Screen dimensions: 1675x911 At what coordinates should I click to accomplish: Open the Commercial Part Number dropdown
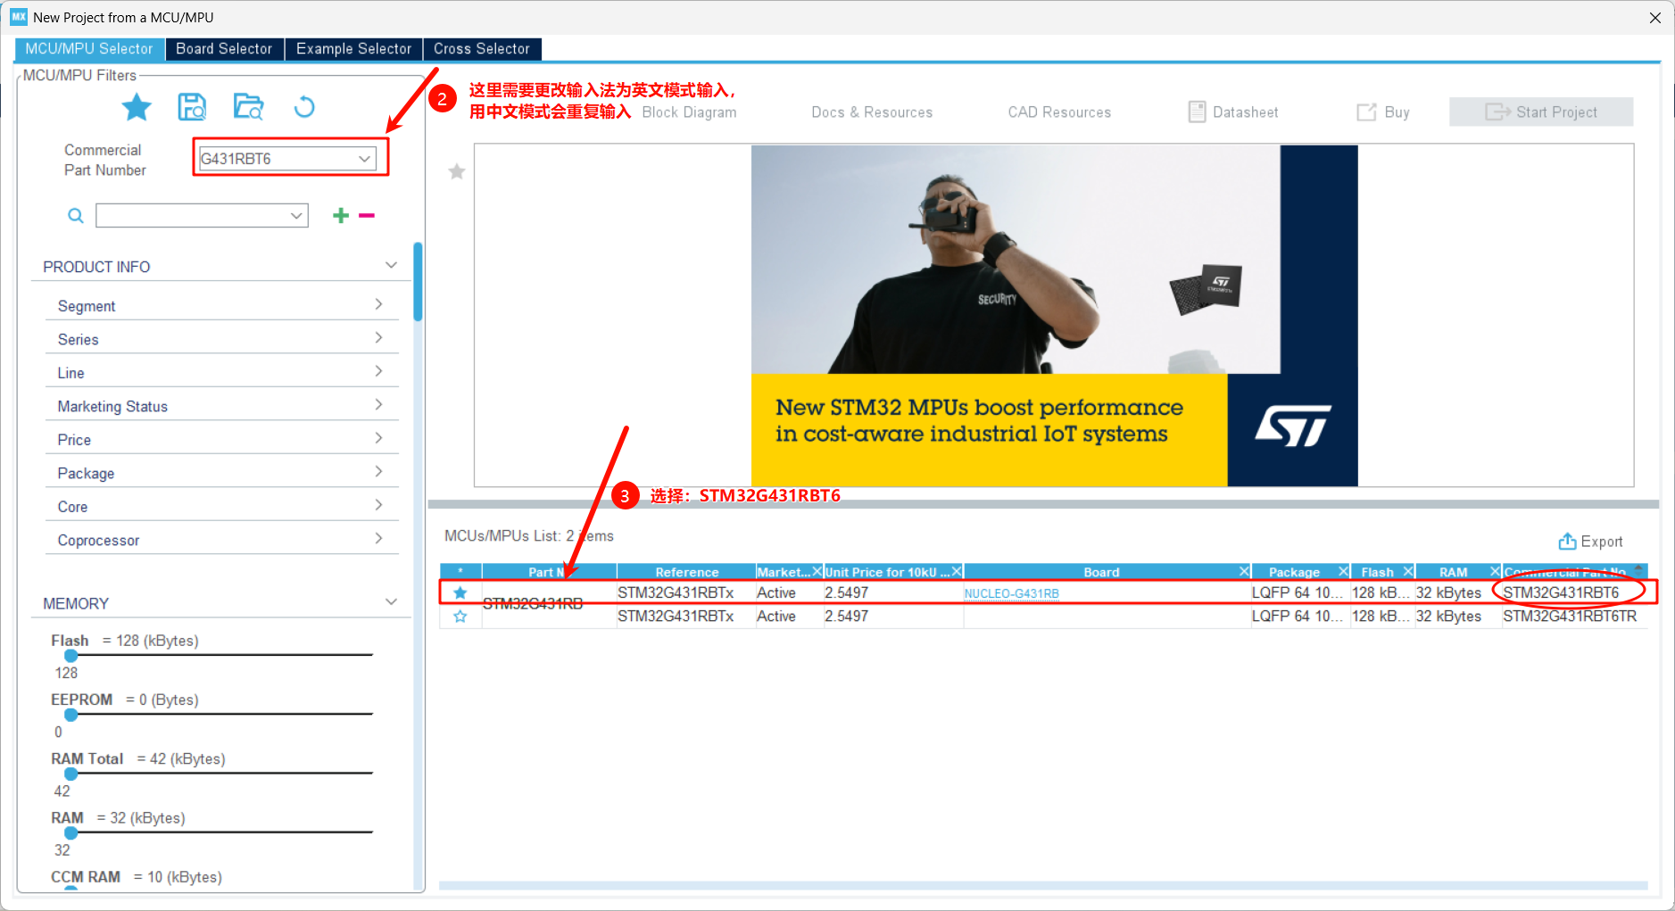pyautogui.click(x=364, y=159)
